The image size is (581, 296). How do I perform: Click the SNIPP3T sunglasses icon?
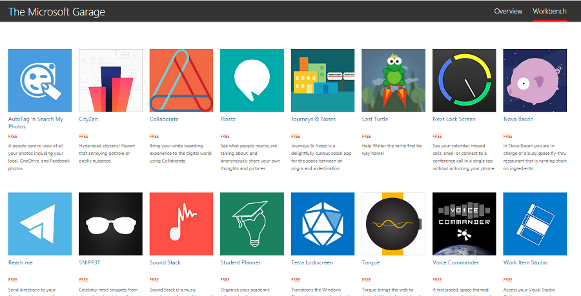(110, 224)
